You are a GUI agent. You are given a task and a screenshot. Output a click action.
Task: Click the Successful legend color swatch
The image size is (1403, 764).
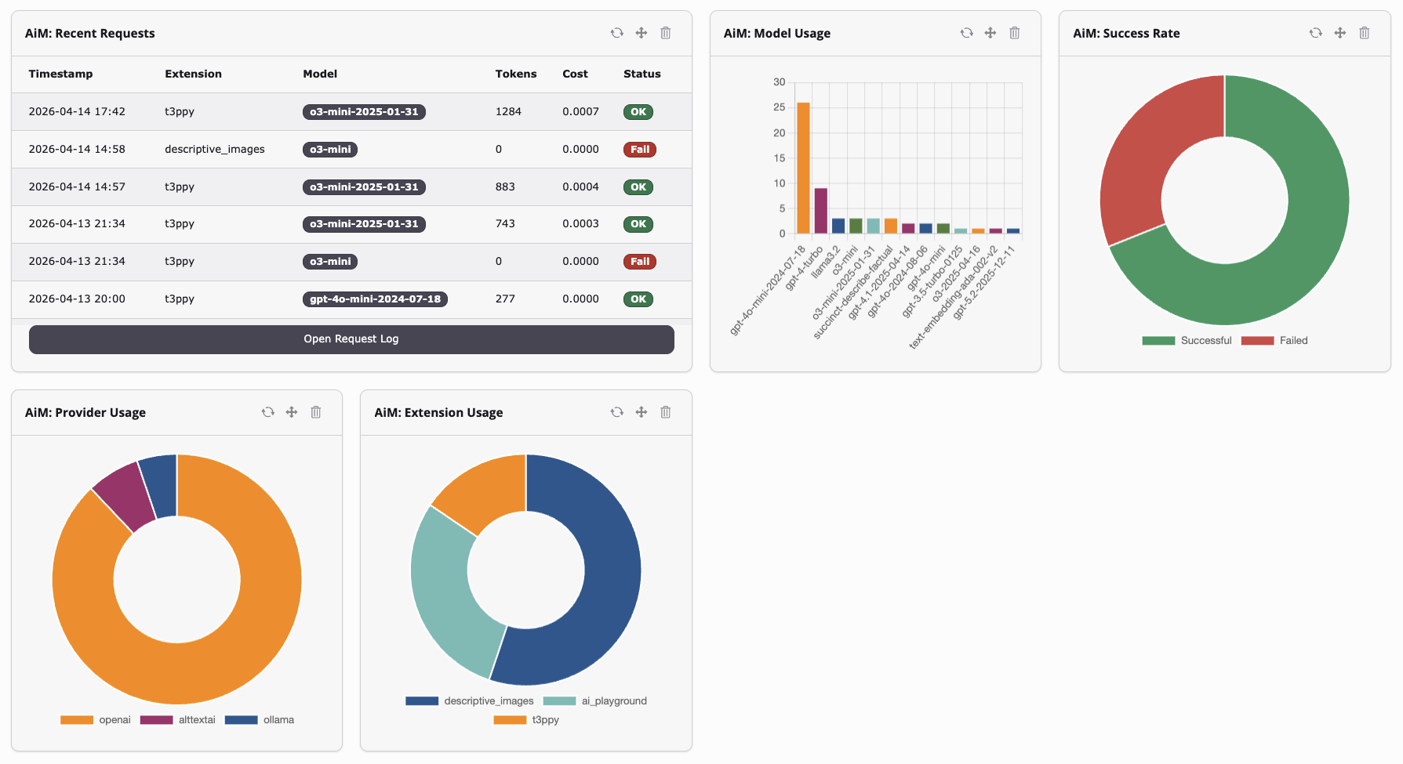coord(1158,340)
